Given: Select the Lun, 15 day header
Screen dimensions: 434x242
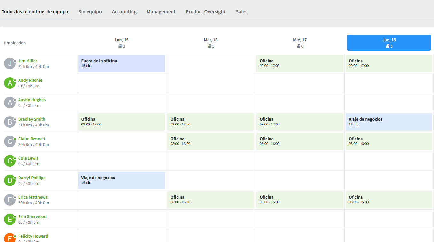Looking at the screenshot, I should [122, 43].
